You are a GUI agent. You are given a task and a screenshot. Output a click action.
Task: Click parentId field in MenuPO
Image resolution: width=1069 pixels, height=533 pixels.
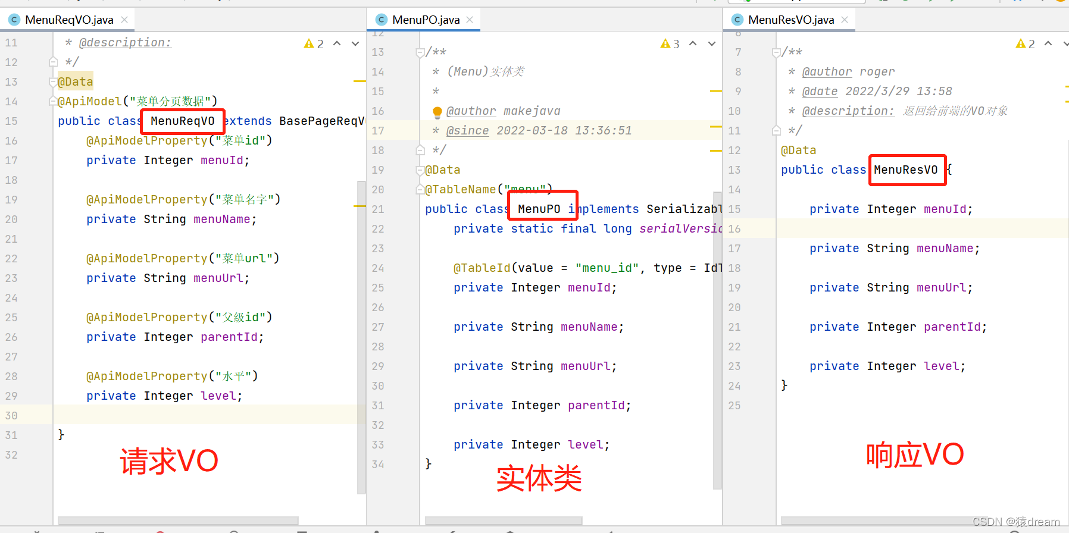[x=596, y=406]
